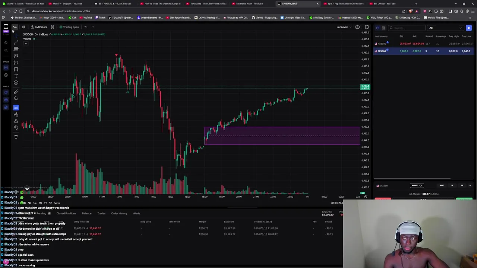Sort by Day High column

pyautogui.click(x=454, y=36)
